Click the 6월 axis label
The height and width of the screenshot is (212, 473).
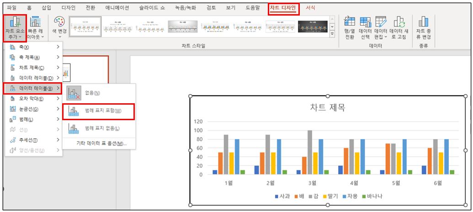[x=438, y=182]
